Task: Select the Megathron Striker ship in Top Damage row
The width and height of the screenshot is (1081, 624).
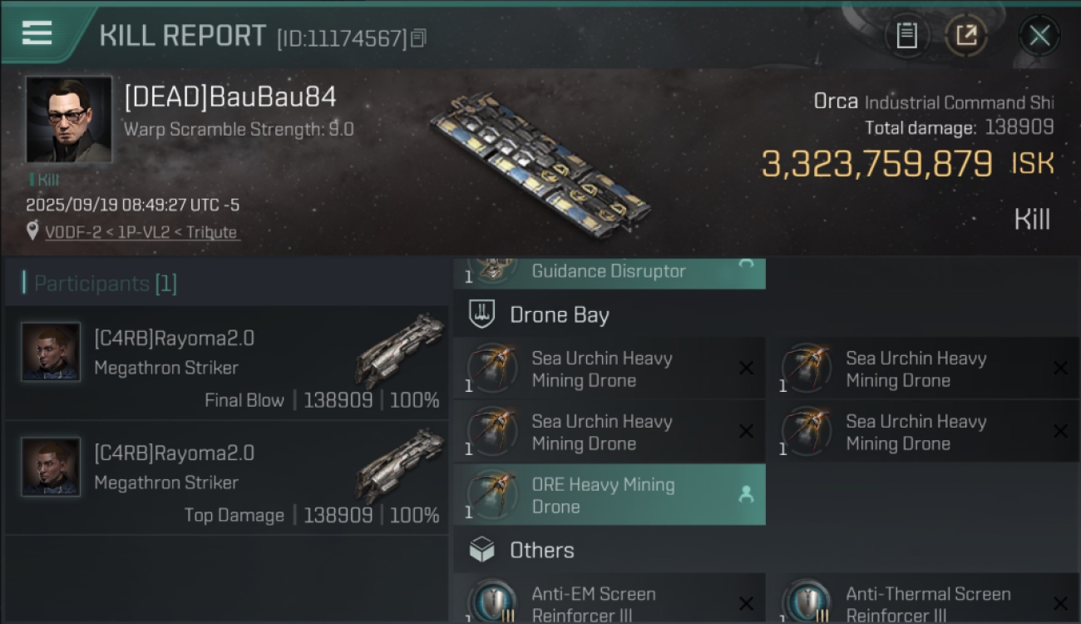Action: 402,466
